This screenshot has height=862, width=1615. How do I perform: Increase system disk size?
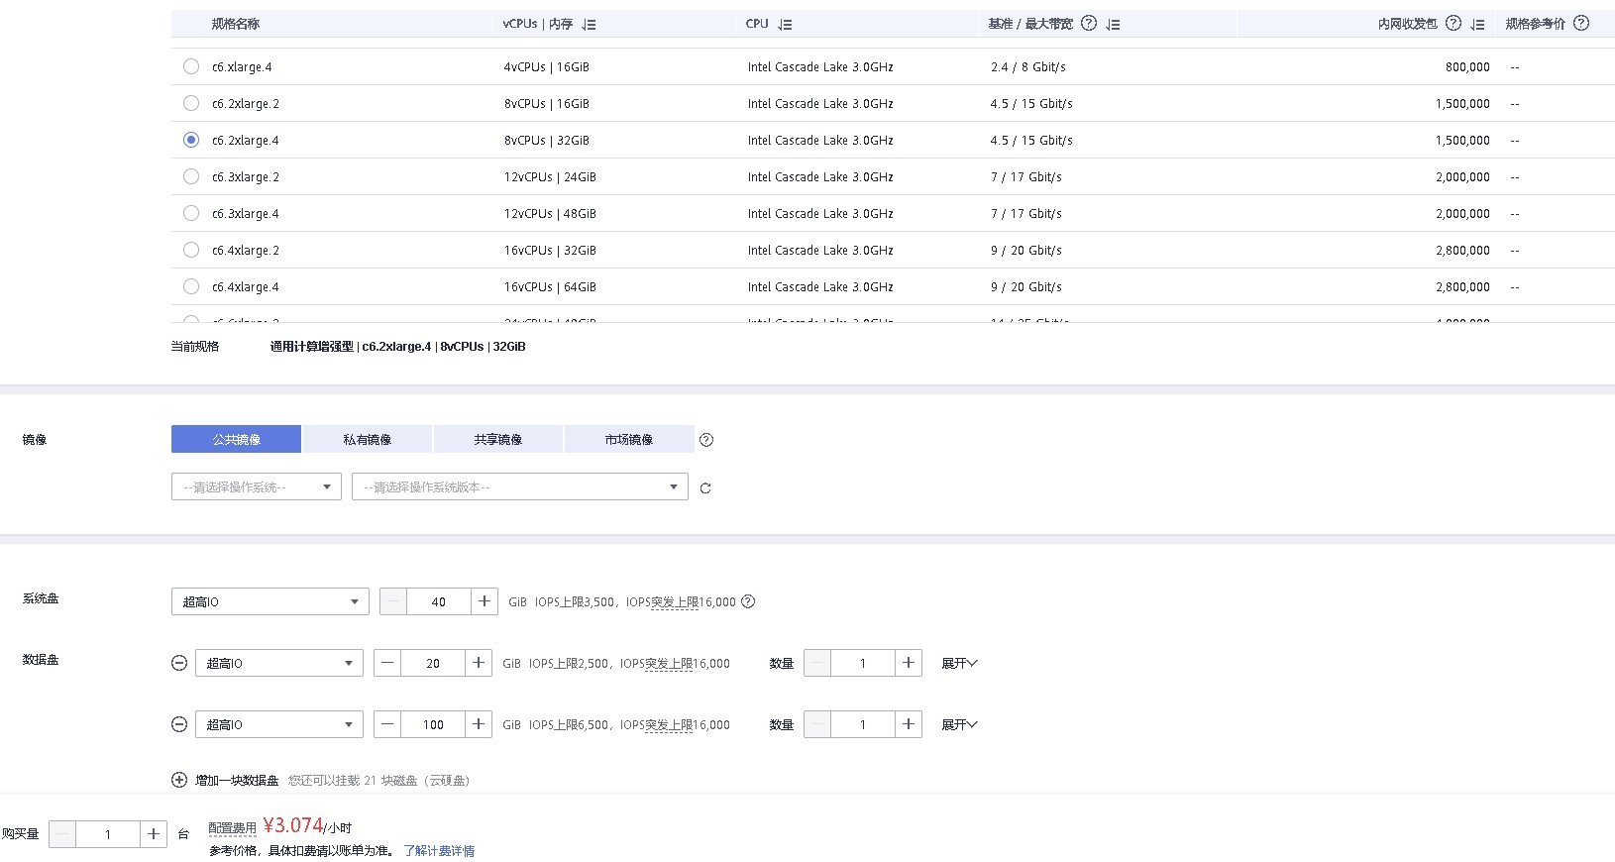(484, 601)
